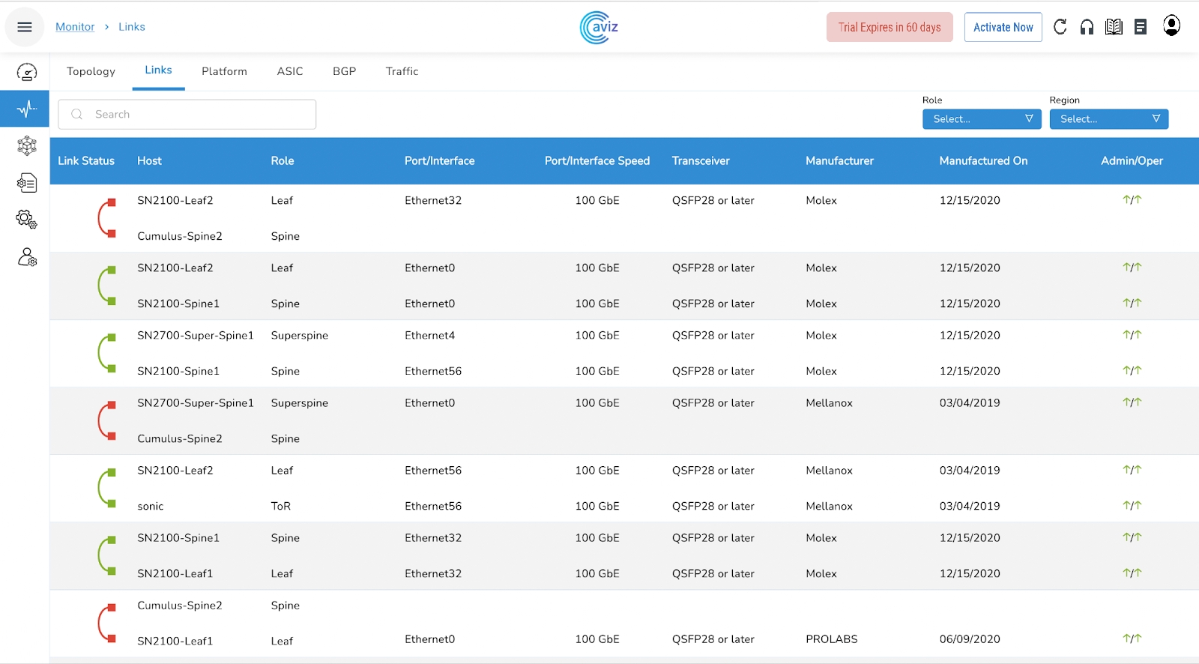This screenshot has width=1199, height=664.
Task: Expand the Region filter dropdown
Action: (x=1108, y=119)
